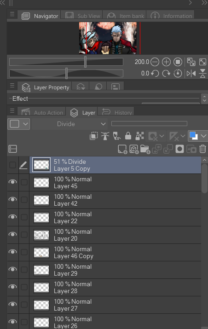Open the palette color dropdown arrow
The width and height of the screenshot is (208, 329).
click(x=26, y=124)
